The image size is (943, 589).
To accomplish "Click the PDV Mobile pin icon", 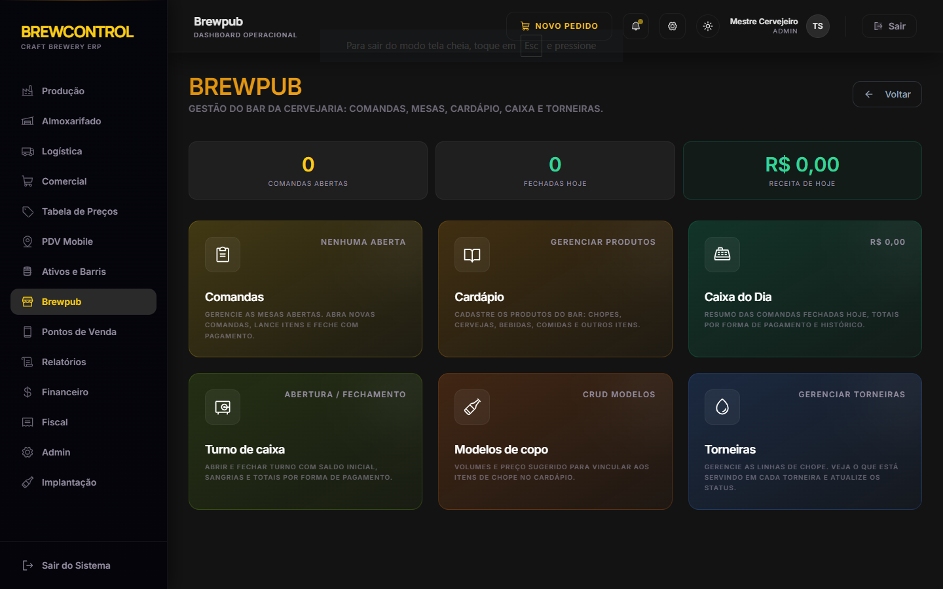I will tap(28, 241).
